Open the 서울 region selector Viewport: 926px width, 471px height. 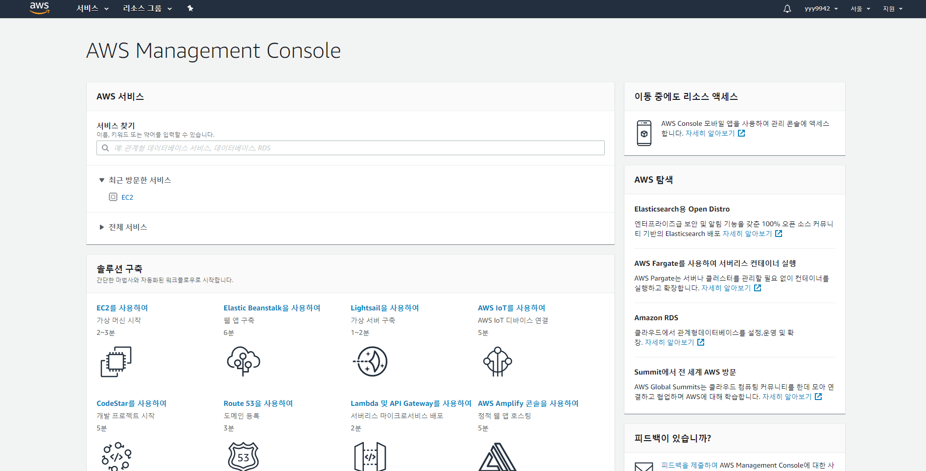(860, 9)
